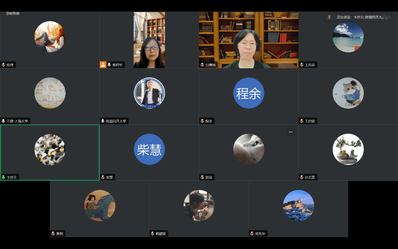This screenshot has height=249, width=398.
Task: Select the woman's video feed with the bookshelf wall
Action: click(248, 40)
